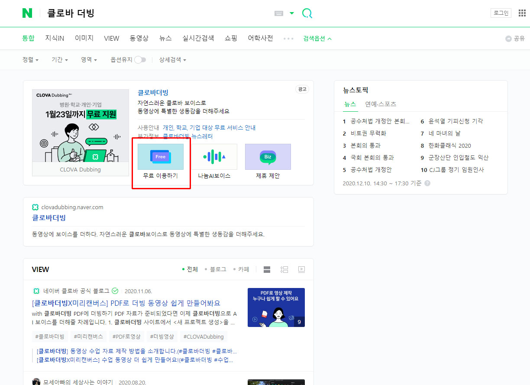Click 모세아빠의 세상사는 이야기 profile avatar

(36, 382)
